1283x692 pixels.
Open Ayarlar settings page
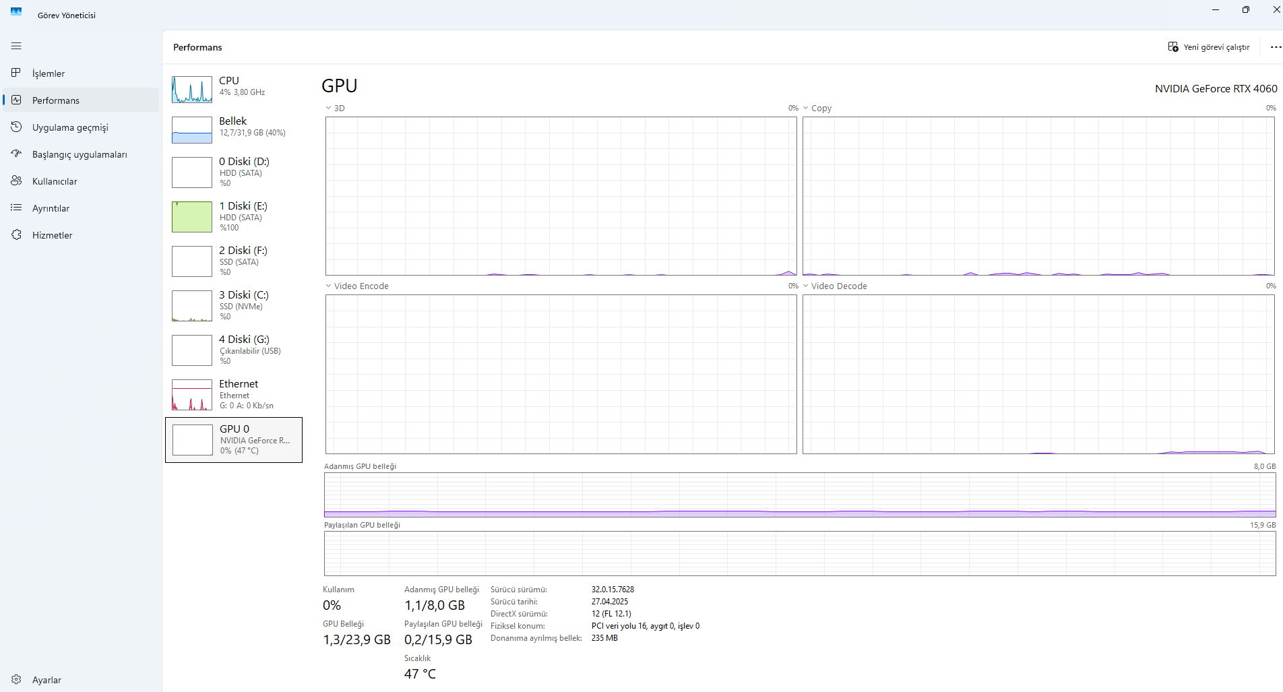[x=81, y=679]
